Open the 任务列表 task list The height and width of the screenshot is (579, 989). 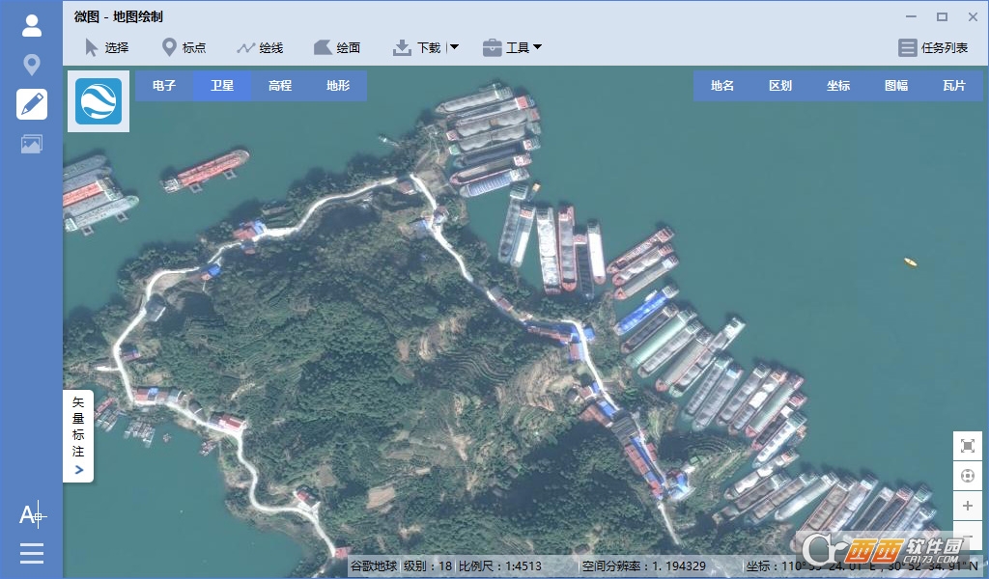[933, 47]
